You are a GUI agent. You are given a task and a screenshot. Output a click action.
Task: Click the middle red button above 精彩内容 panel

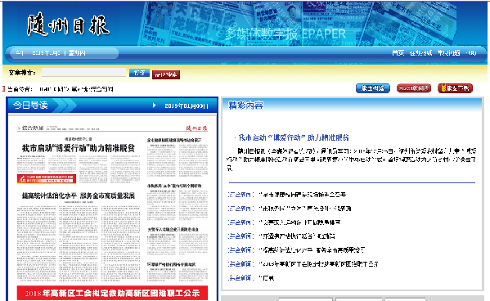(414, 88)
